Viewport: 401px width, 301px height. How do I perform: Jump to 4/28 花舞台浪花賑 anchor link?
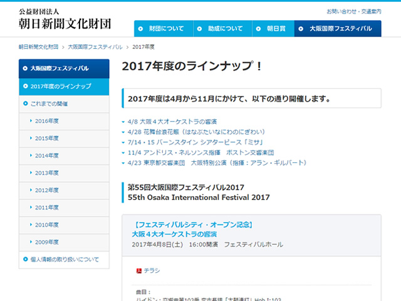(196, 132)
